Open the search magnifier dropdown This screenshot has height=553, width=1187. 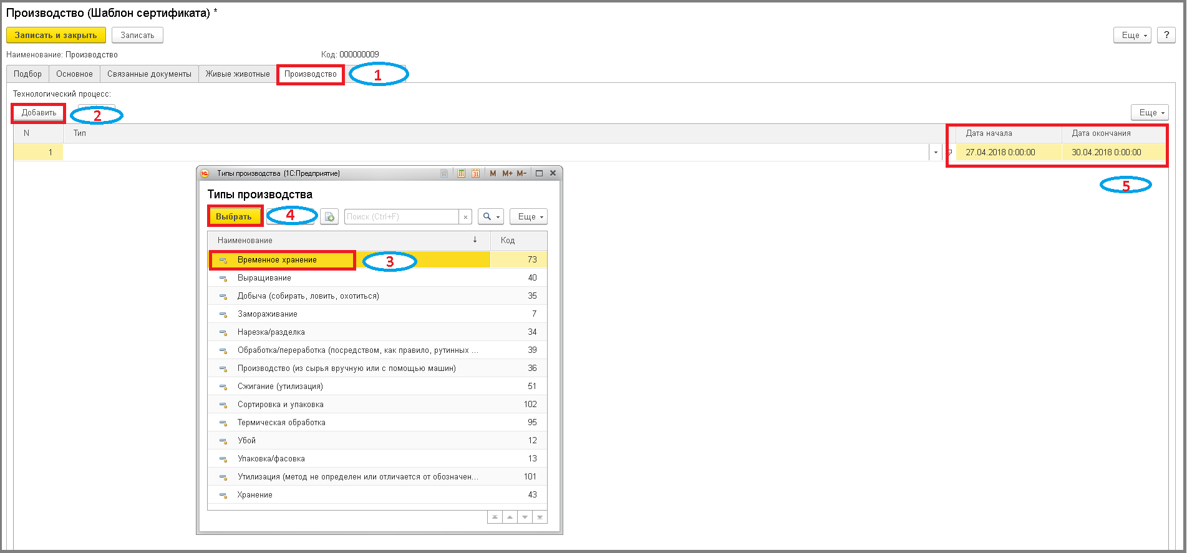coord(491,216)
